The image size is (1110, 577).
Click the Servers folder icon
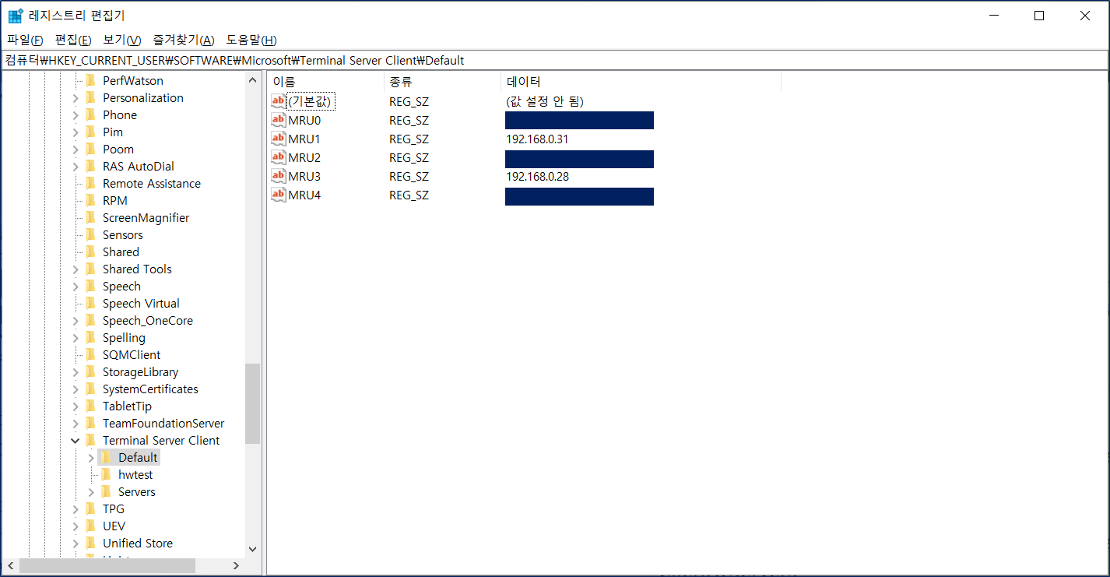(x=106, y=491)
